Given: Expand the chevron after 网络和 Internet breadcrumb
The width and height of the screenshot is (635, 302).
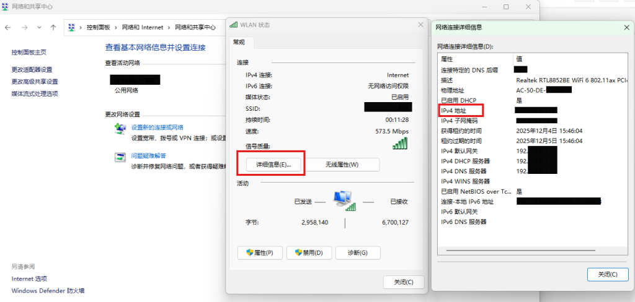Looking at the screenshot, I should (169, 27).
